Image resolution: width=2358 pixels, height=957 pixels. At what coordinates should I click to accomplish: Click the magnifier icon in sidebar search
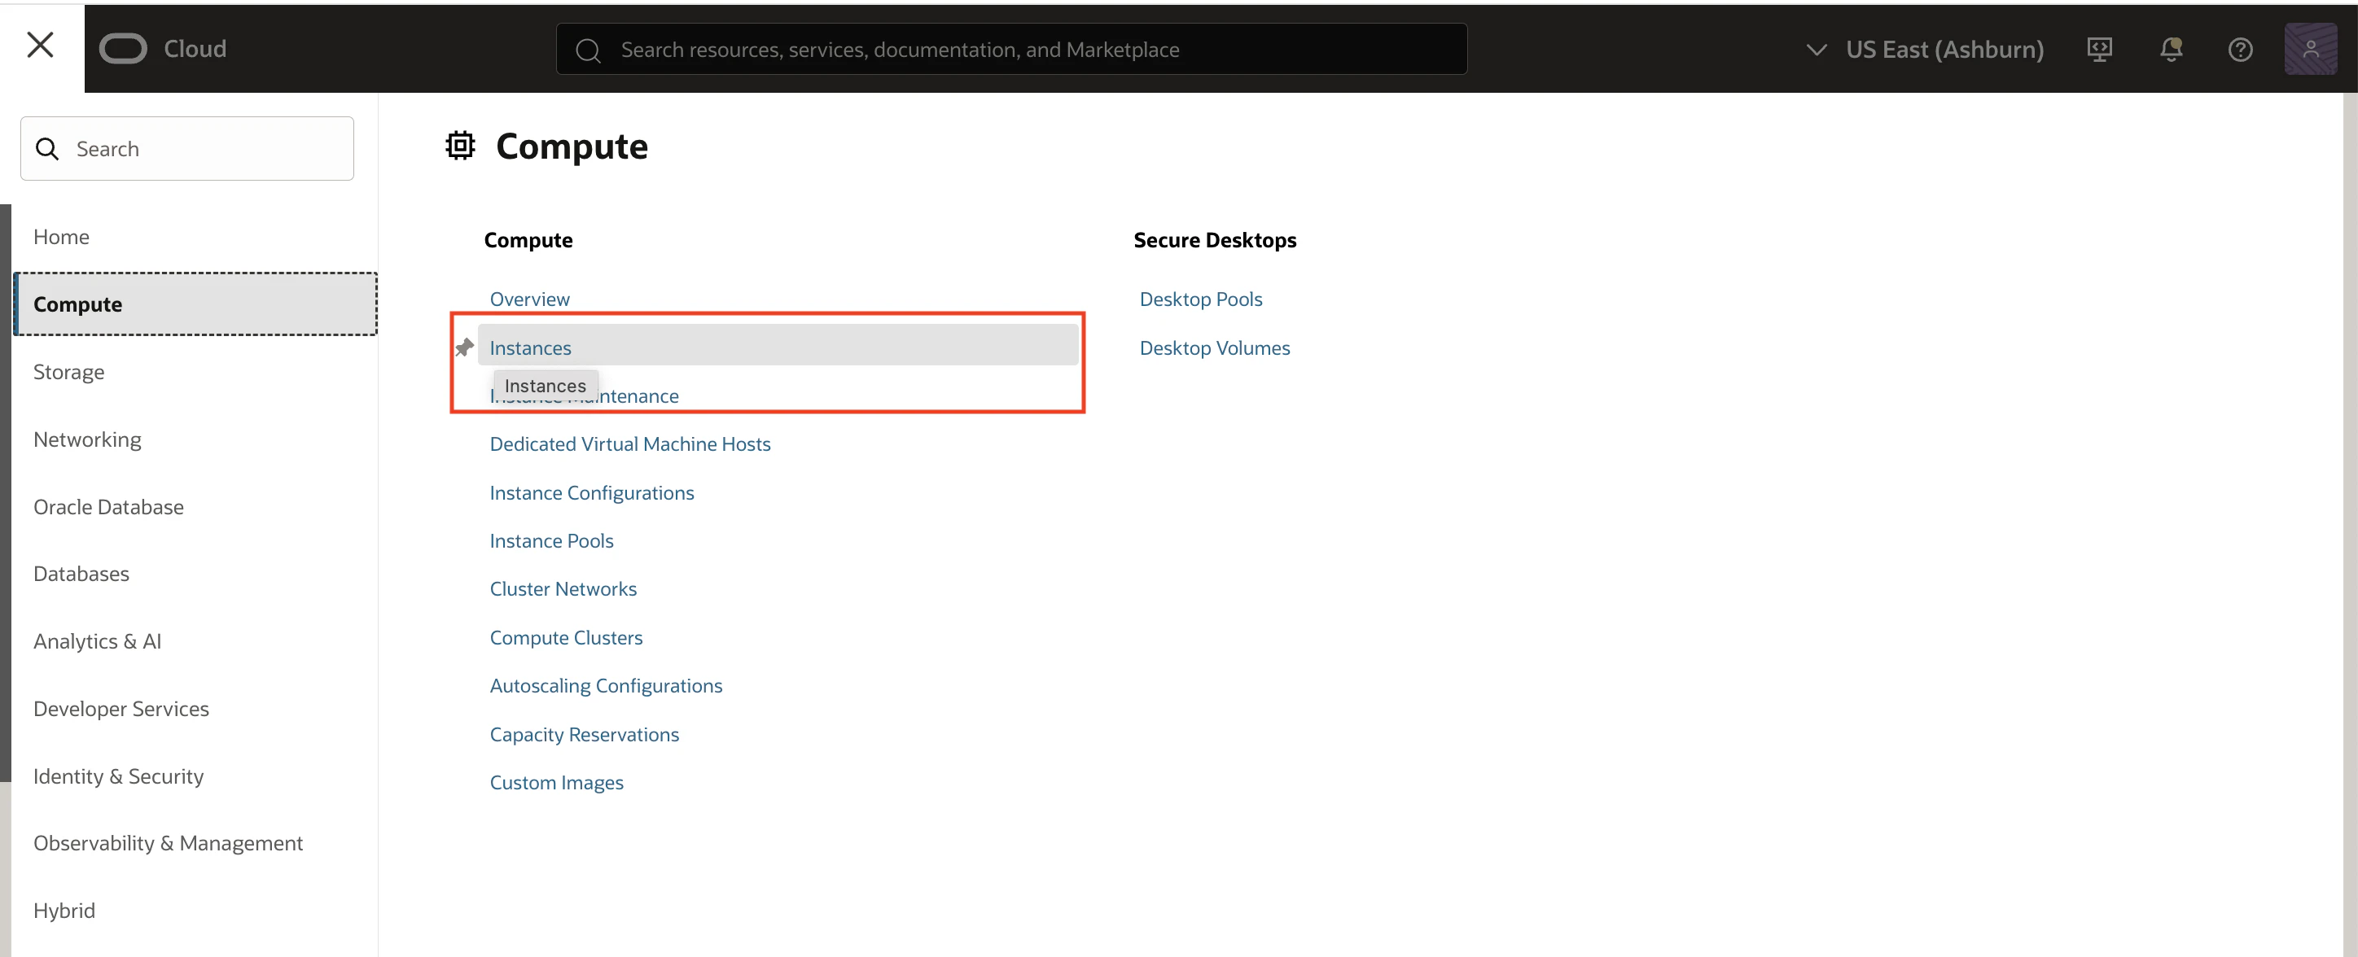coord(46,149)
